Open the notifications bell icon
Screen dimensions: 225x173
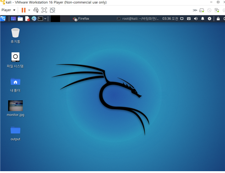click(x=203, y=19)
